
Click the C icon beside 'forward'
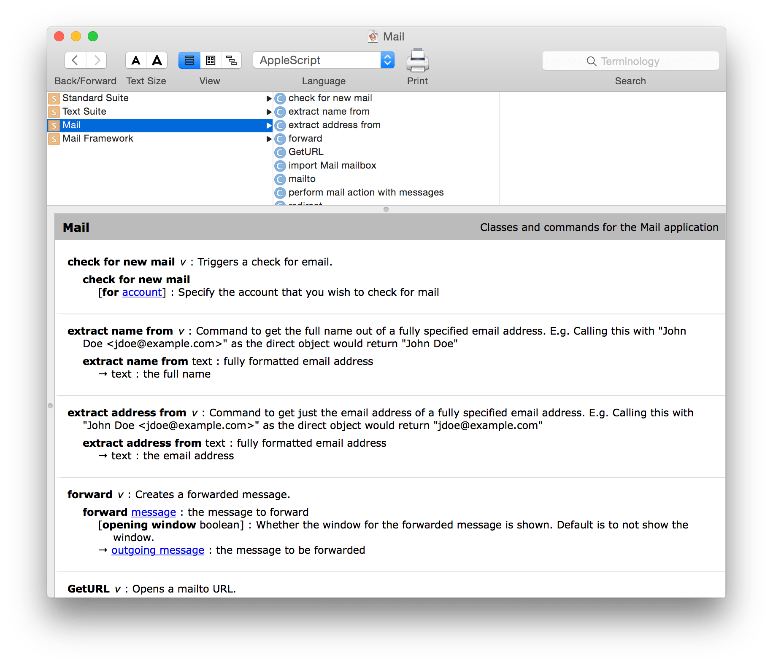click(x=280, y=139)
